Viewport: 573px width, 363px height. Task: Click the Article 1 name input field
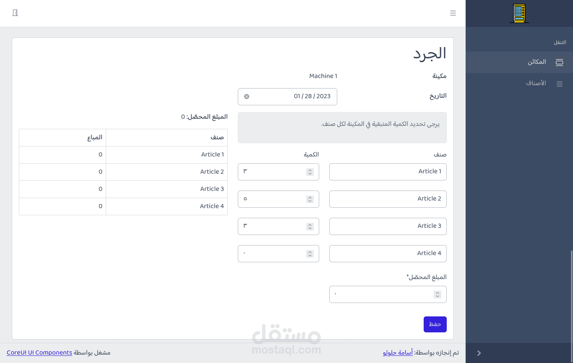(x=388, y=172)
